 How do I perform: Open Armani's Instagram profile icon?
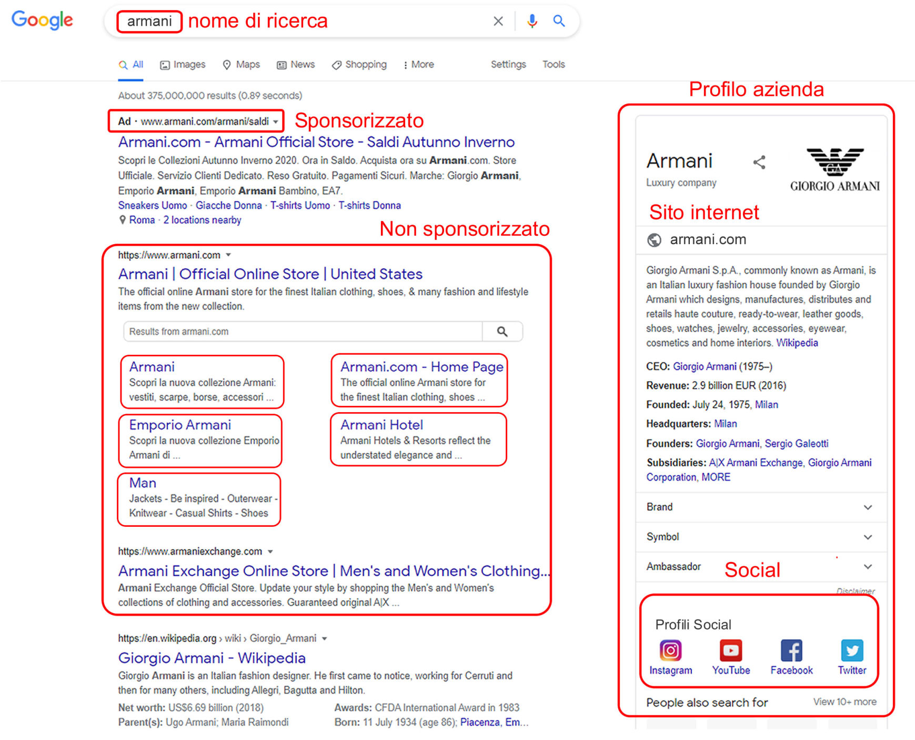[670, 651]
